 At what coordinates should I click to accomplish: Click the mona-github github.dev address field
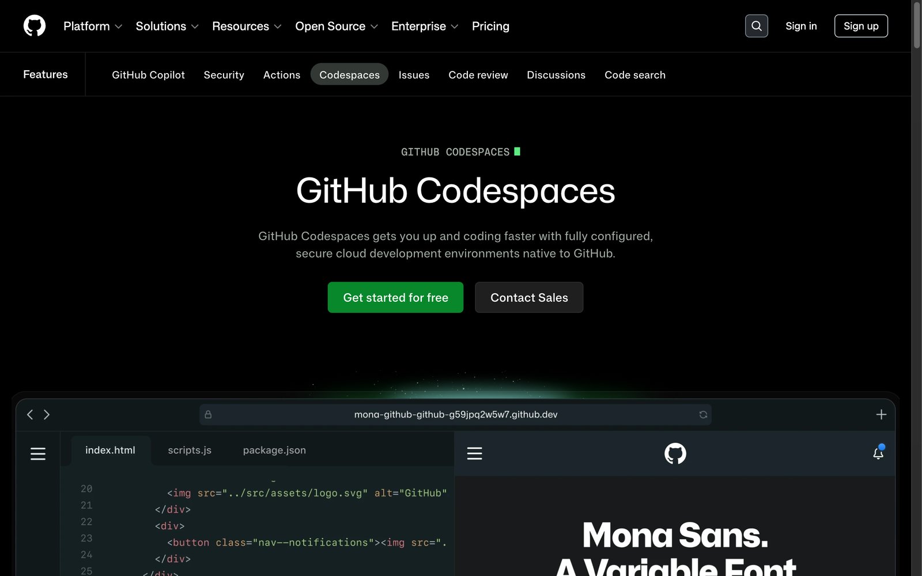click(455, 415)
